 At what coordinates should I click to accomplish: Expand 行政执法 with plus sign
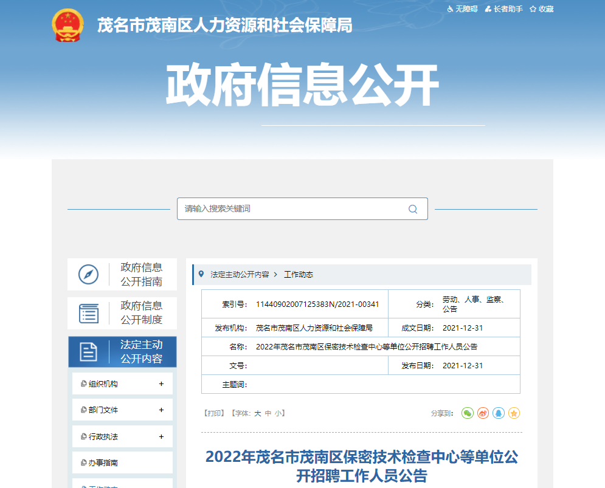click(x=161, y=437)
